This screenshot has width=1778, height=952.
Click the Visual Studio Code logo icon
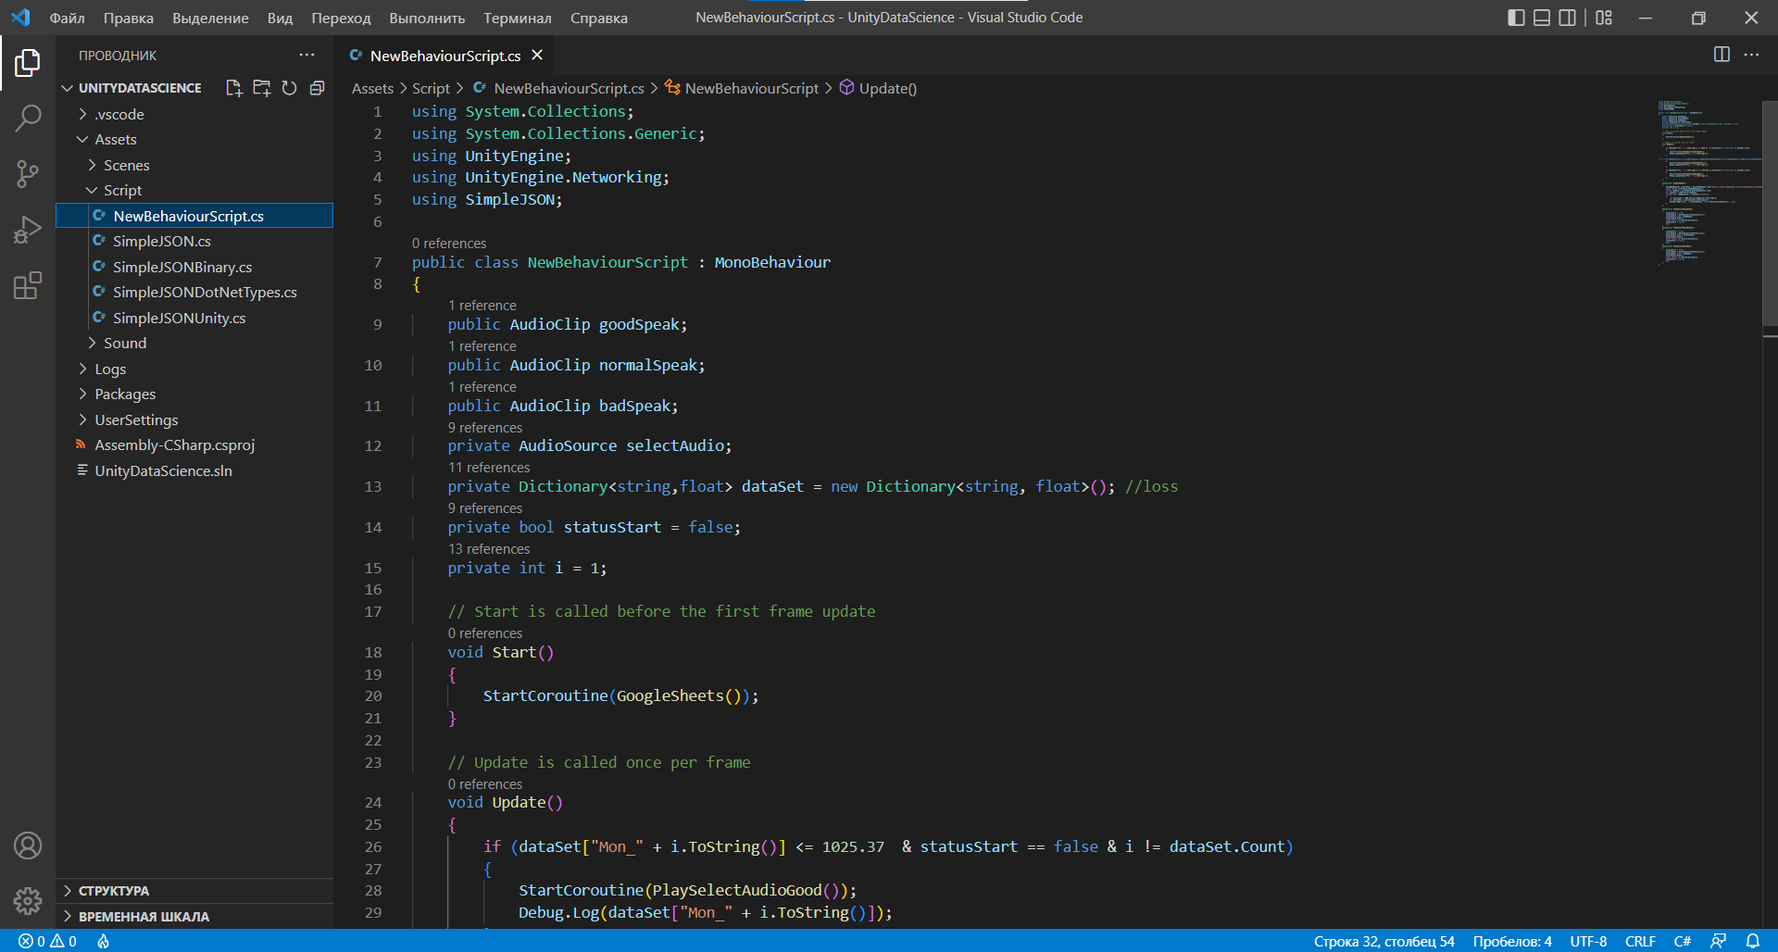[x=20, y=18]
